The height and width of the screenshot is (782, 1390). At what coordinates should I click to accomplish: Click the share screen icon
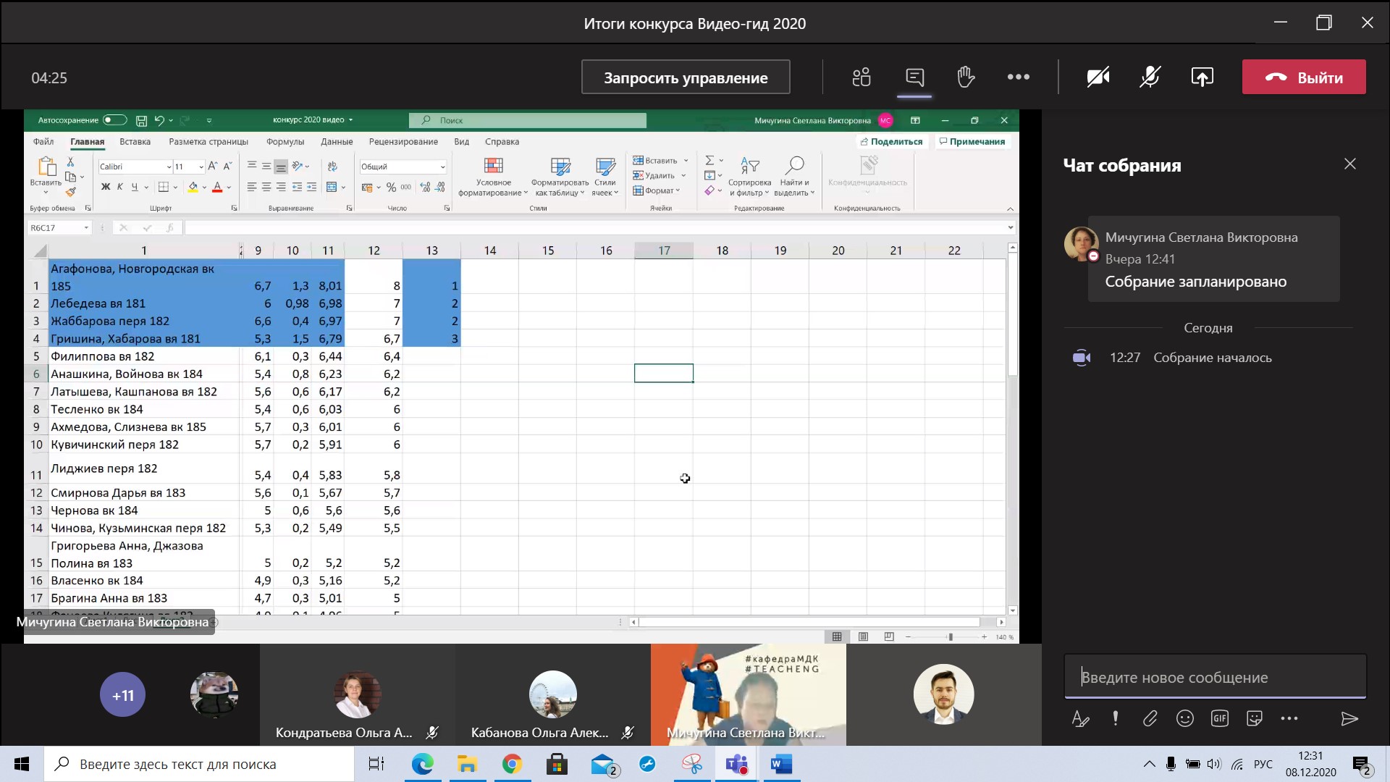coord(1202,77)
